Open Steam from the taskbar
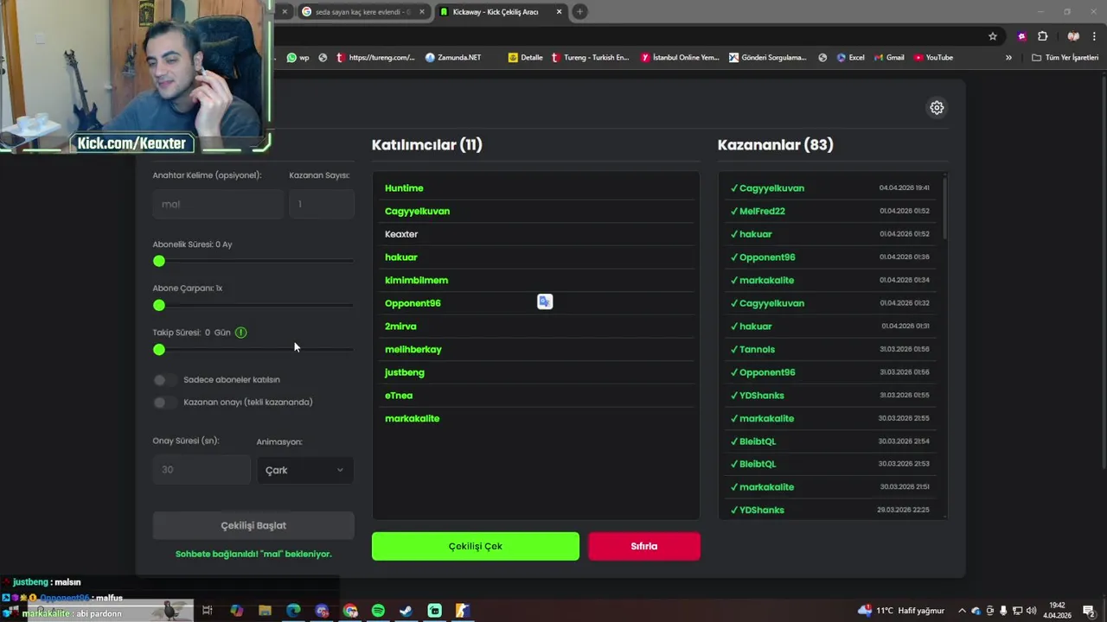Viewport: 1107px width, 622px height. coord(406,611)
